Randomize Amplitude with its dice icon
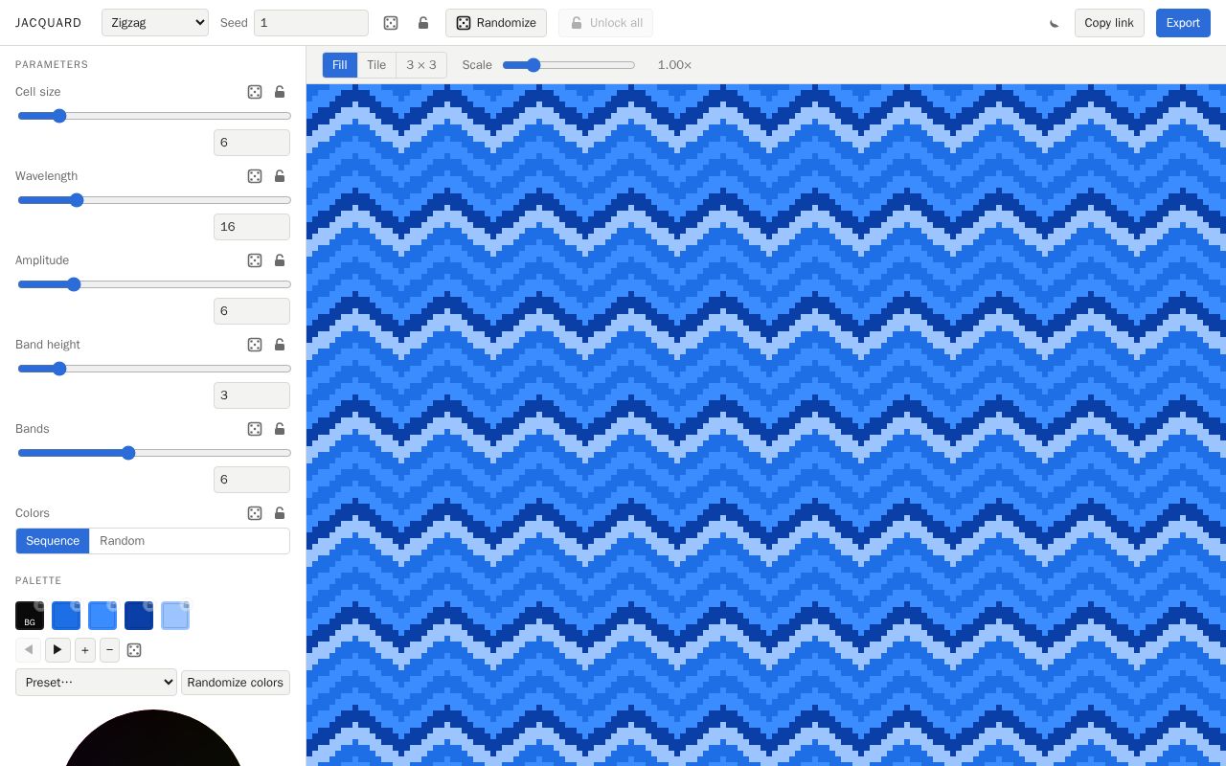The image size is (1226, 766). [x=255, y=260]
